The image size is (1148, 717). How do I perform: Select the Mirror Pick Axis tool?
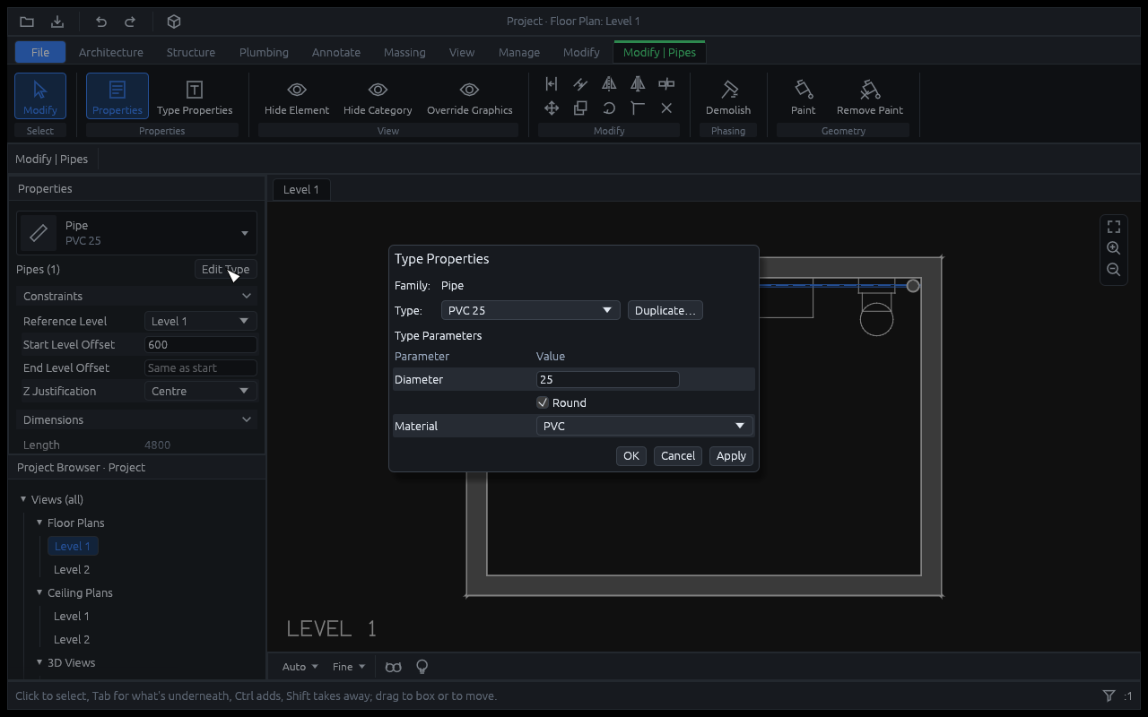609,83
